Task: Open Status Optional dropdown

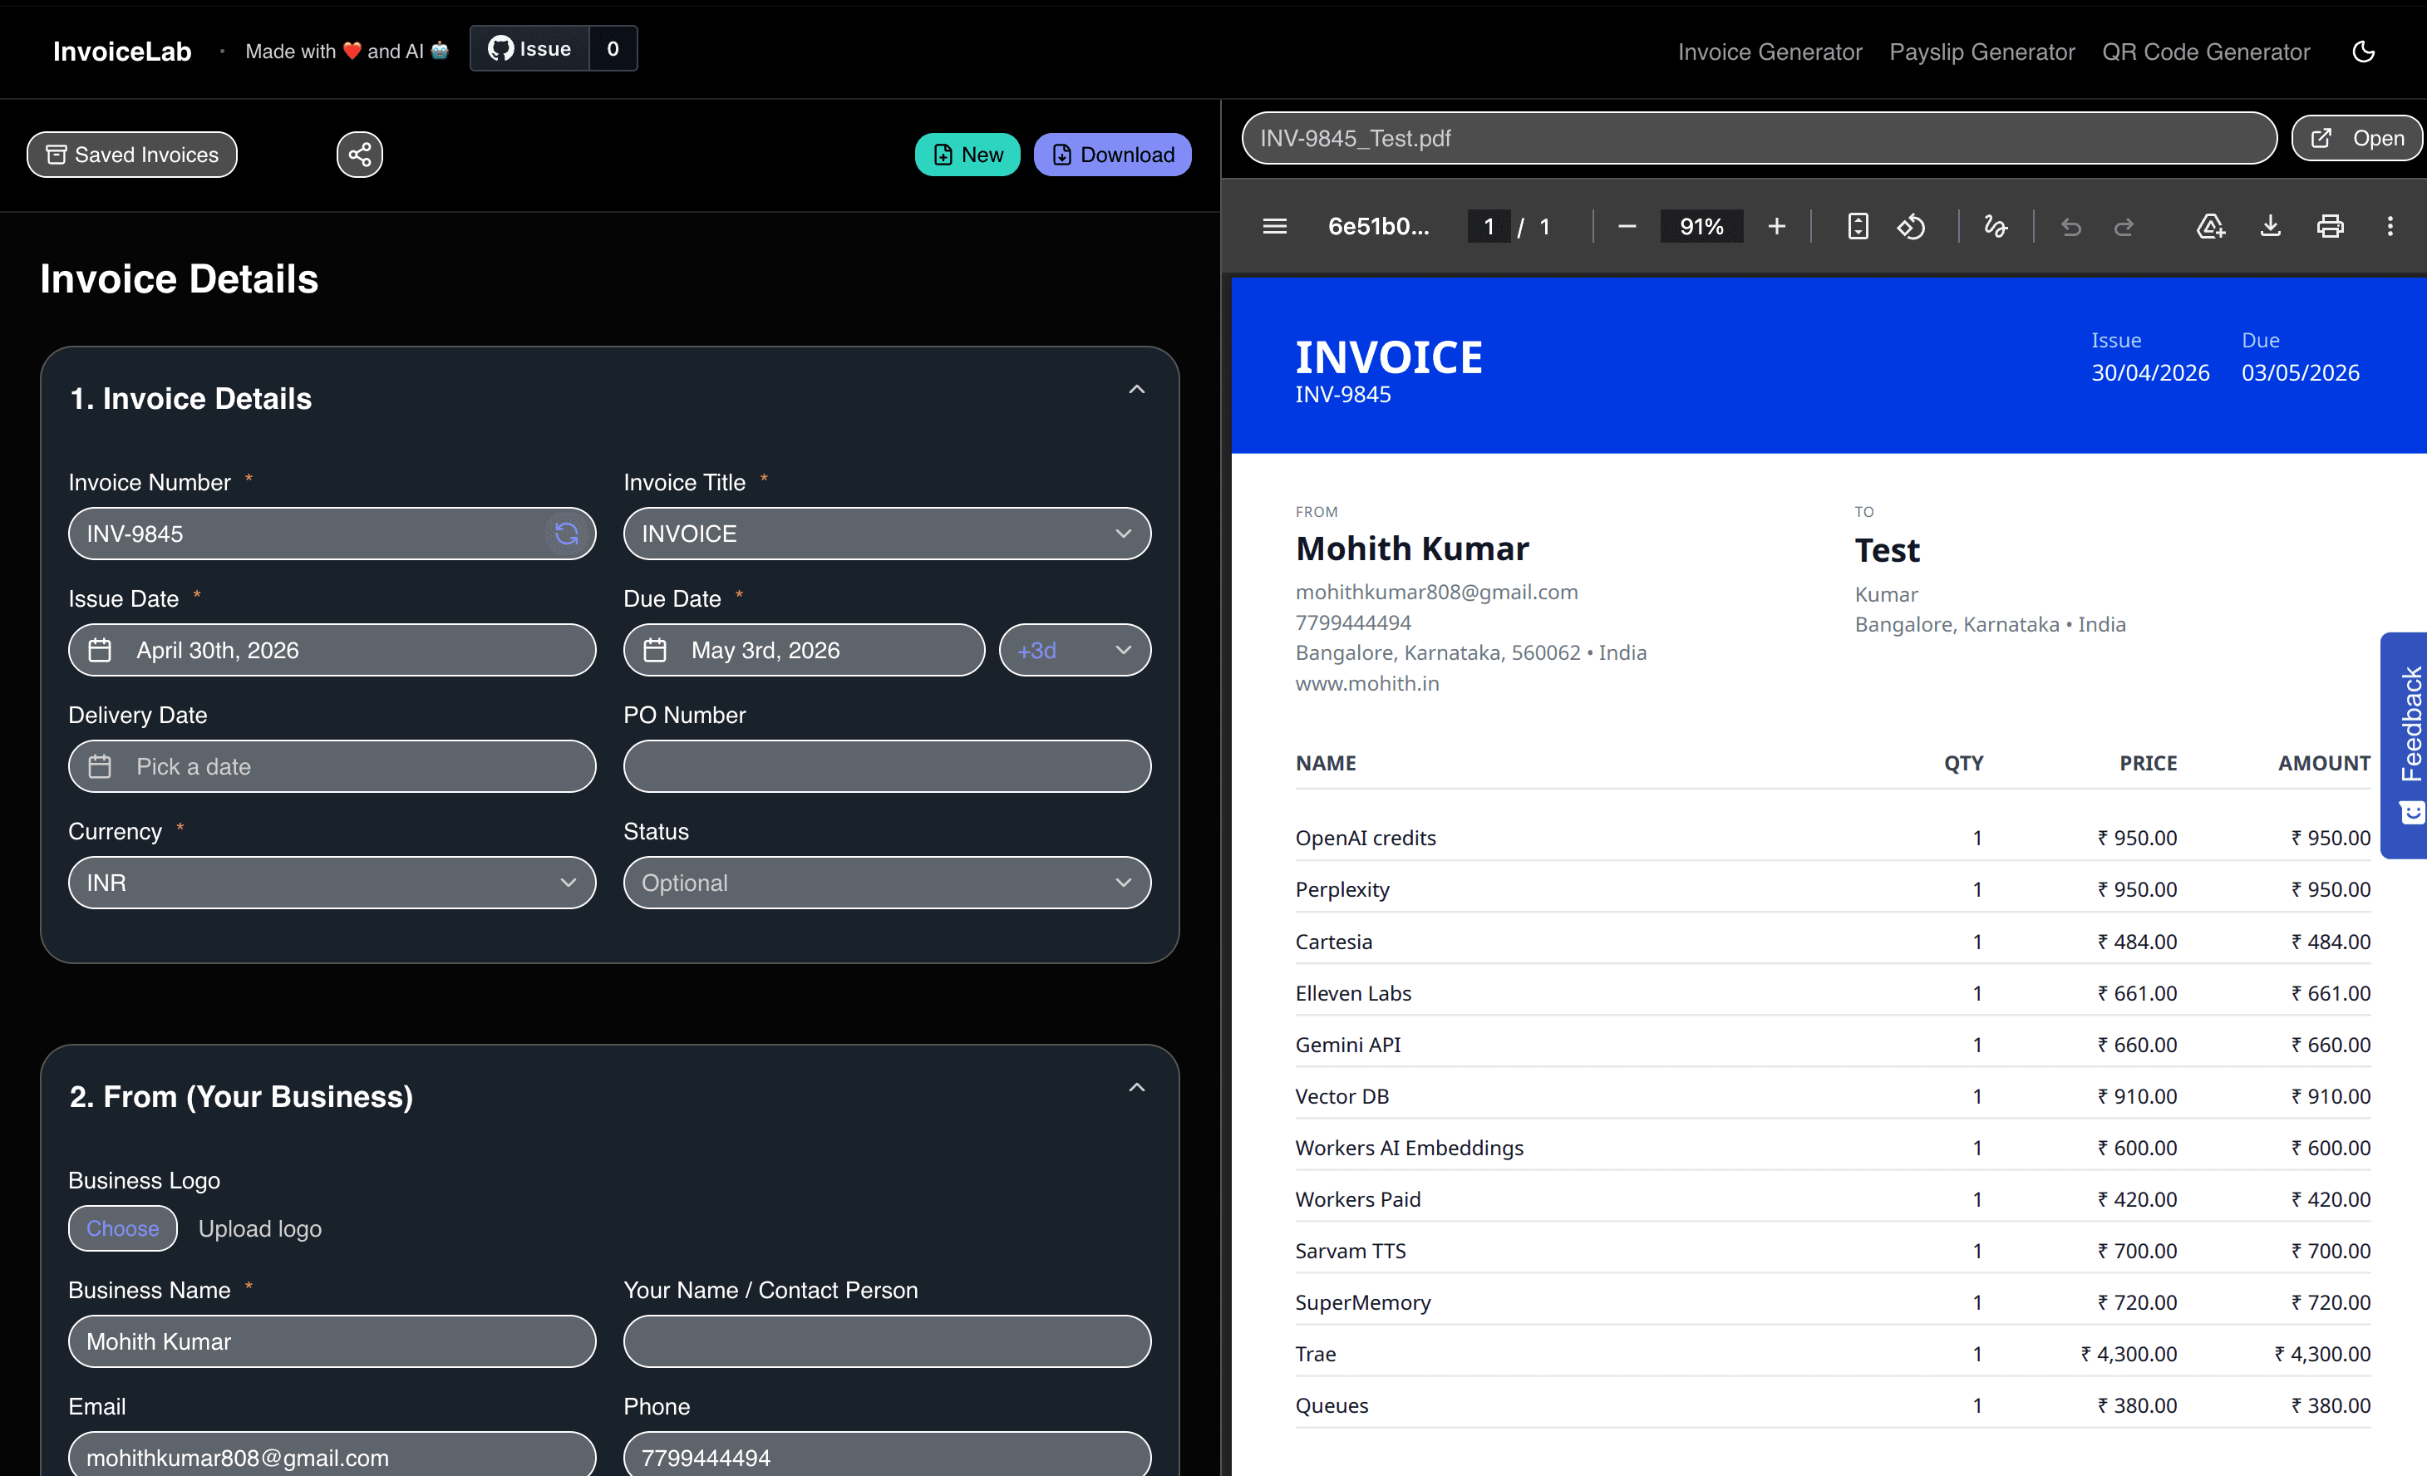Action: pyautogui.click(x=887, y=883)
